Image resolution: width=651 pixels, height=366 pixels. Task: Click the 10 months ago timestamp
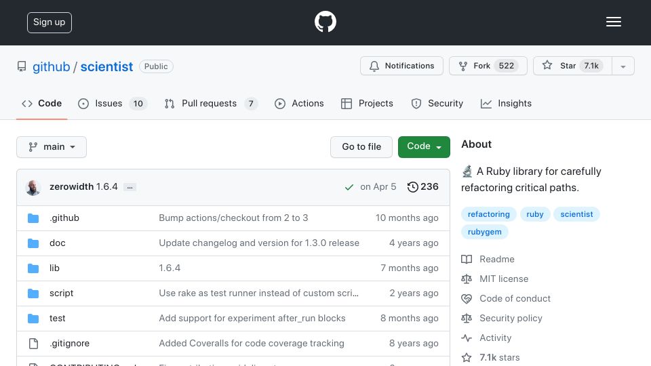coord(407,218)
